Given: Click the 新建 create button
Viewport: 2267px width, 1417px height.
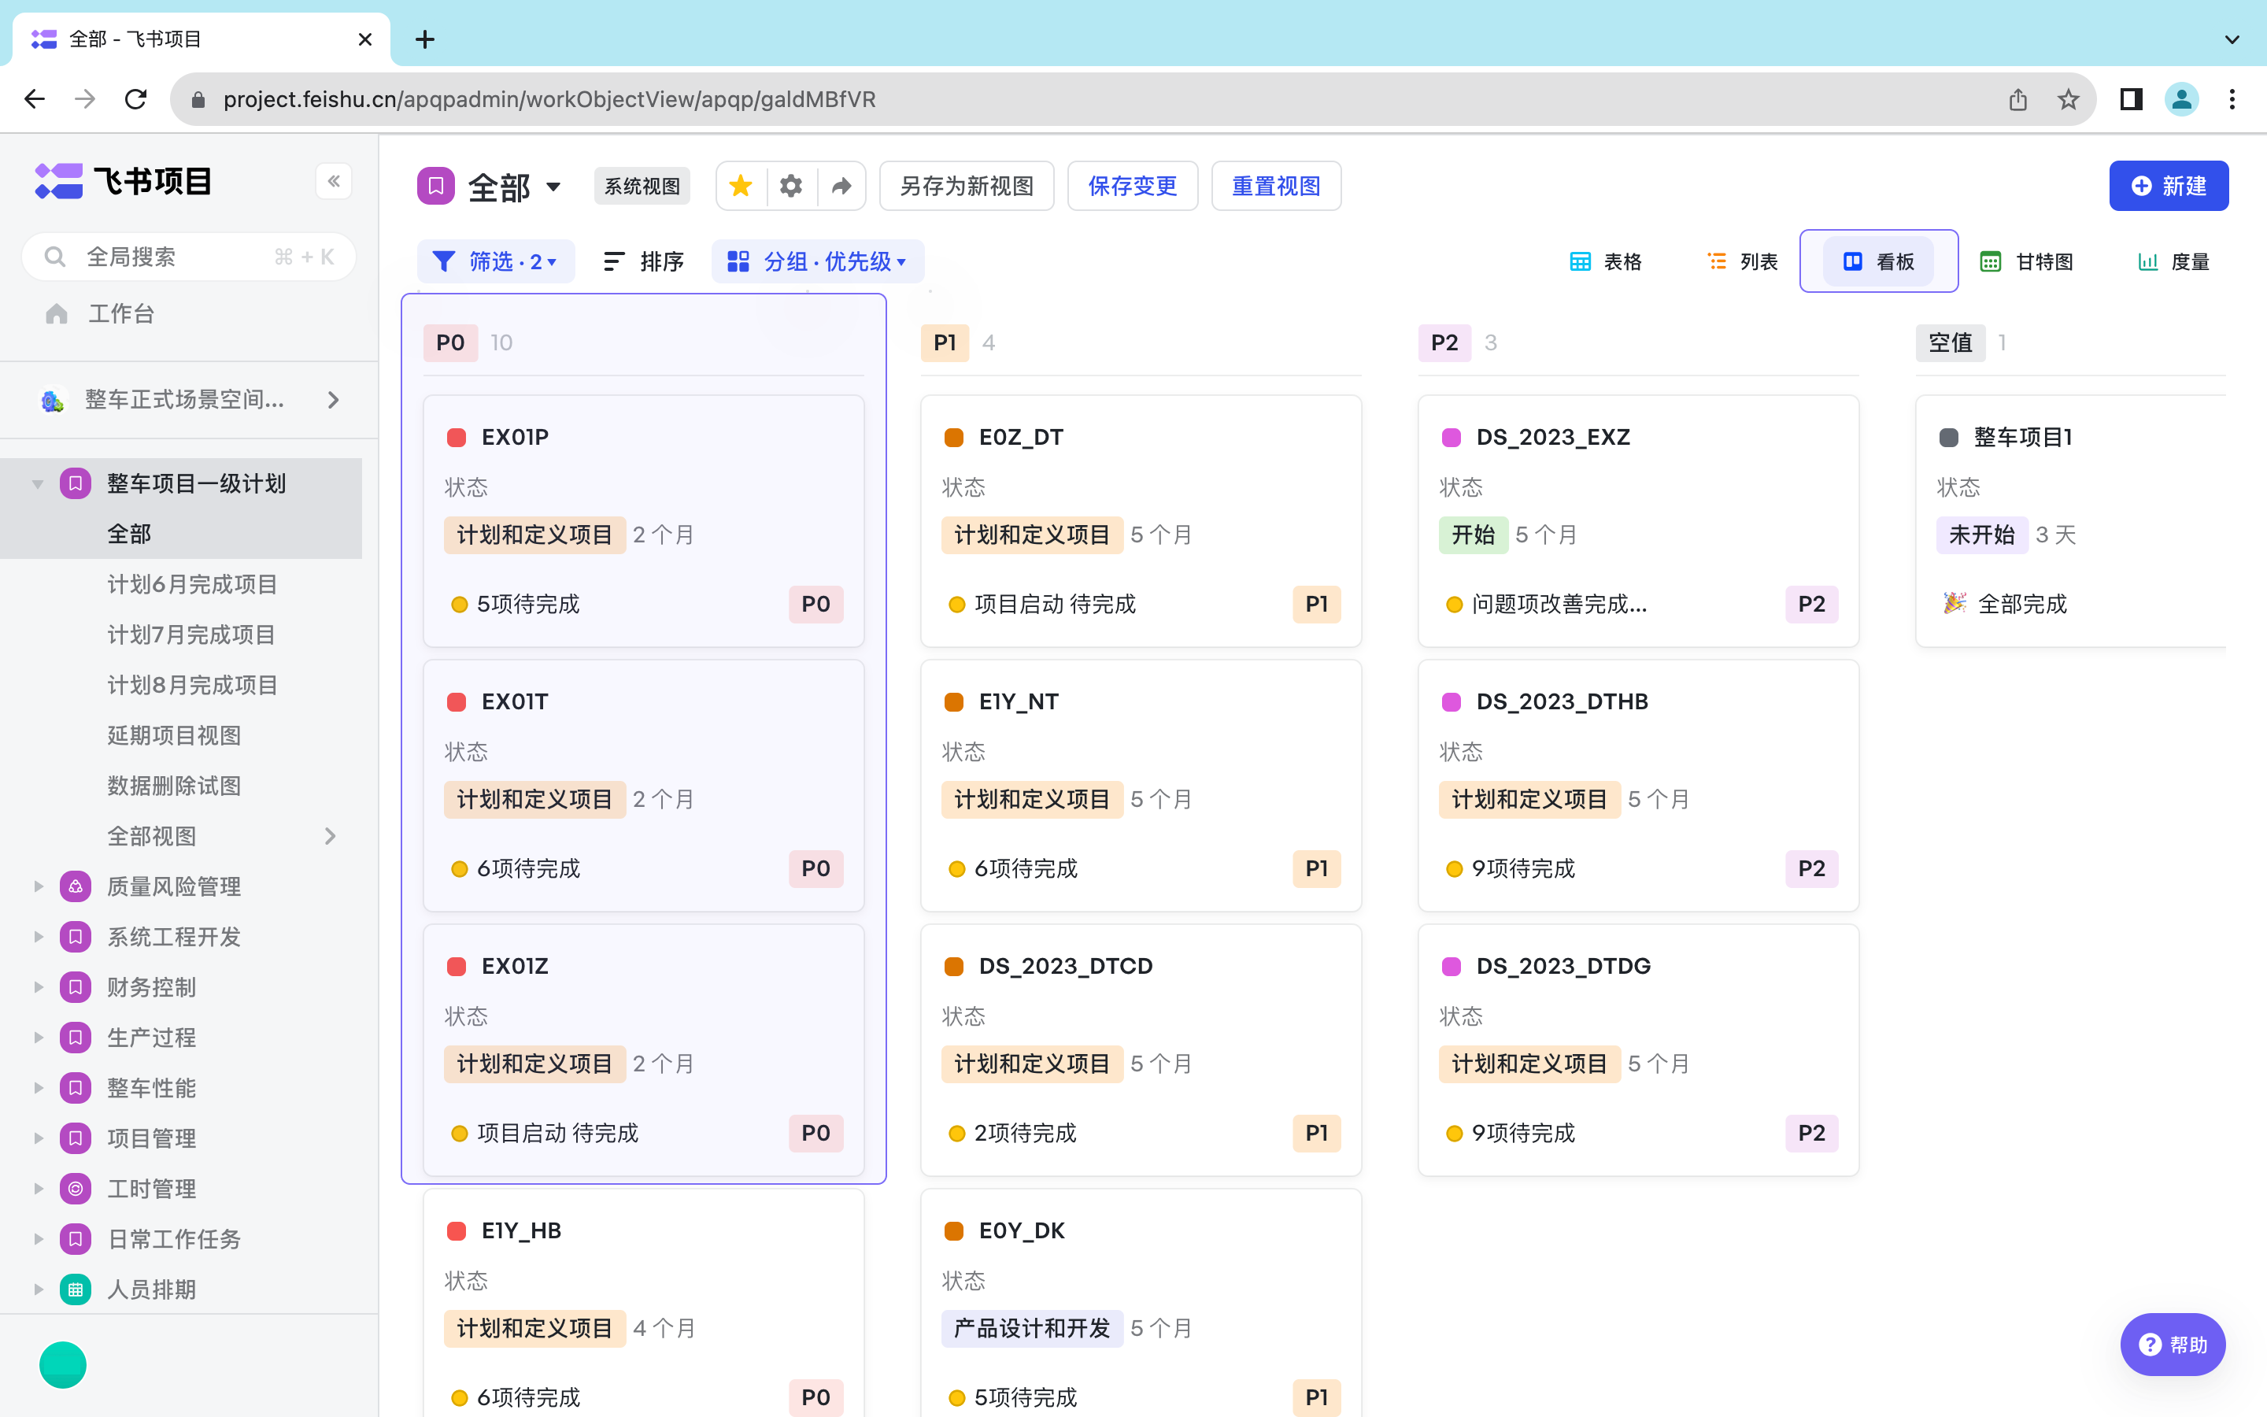Looking at the screenshot, I should coord(2168,186).
